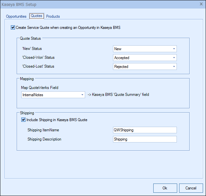Close the Kaseya BMS Setup dialog
This screenshot has width=206, height=196.
201,4
